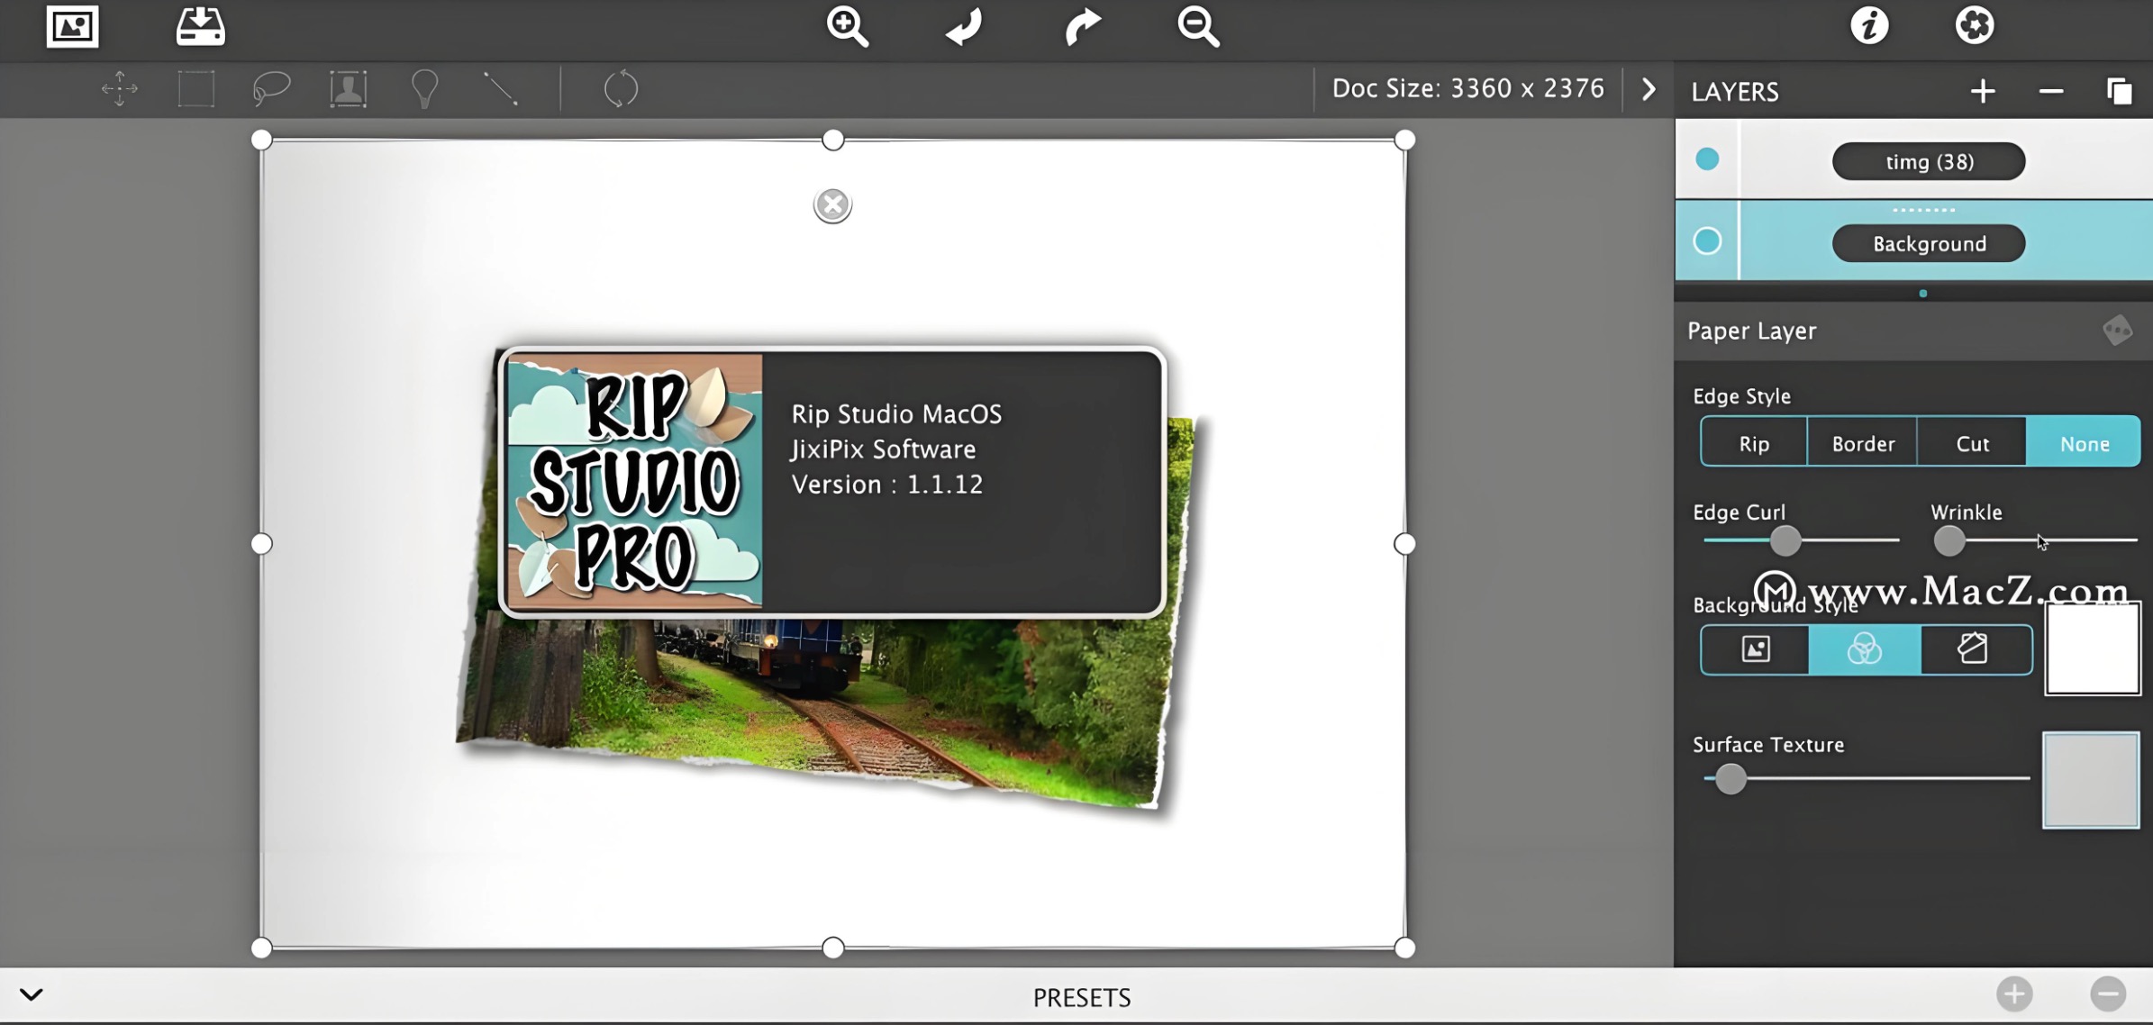The width and height of the screenshot is (2153, 1025).
Task: Choose image background style icon
Action: tap(1755, 649)
